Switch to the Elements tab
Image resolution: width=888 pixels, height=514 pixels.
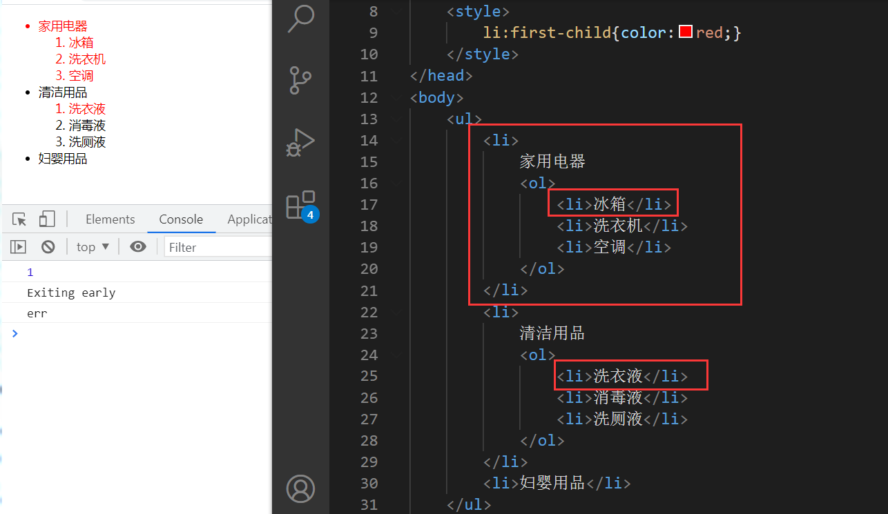pyautogui.click(x=110, y=219)
